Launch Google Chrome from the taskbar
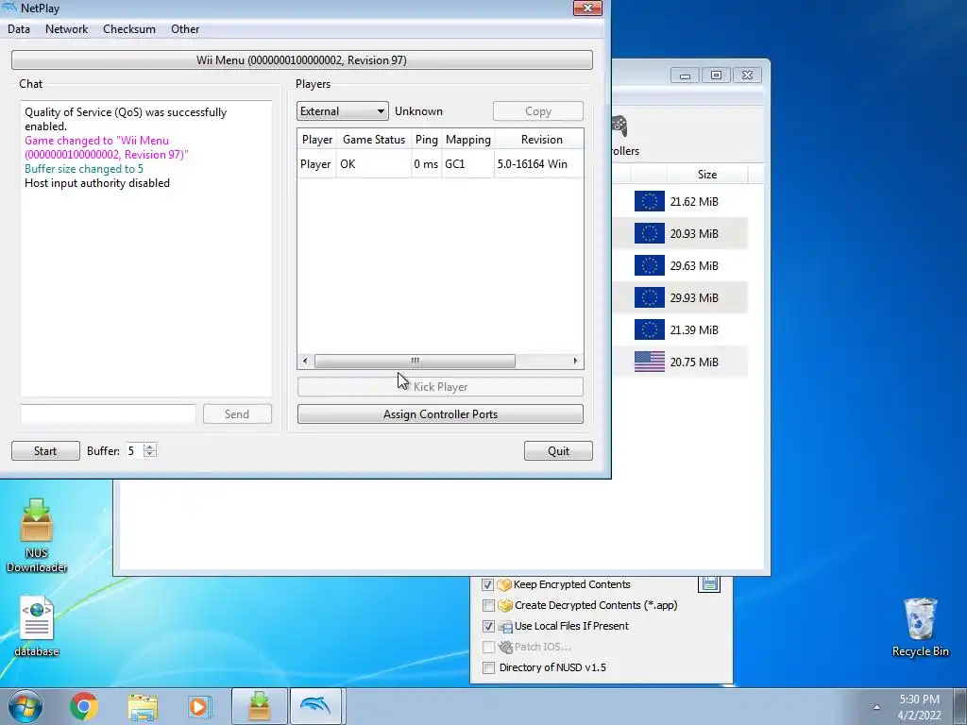Screen dimensions: 967x725 84,706
